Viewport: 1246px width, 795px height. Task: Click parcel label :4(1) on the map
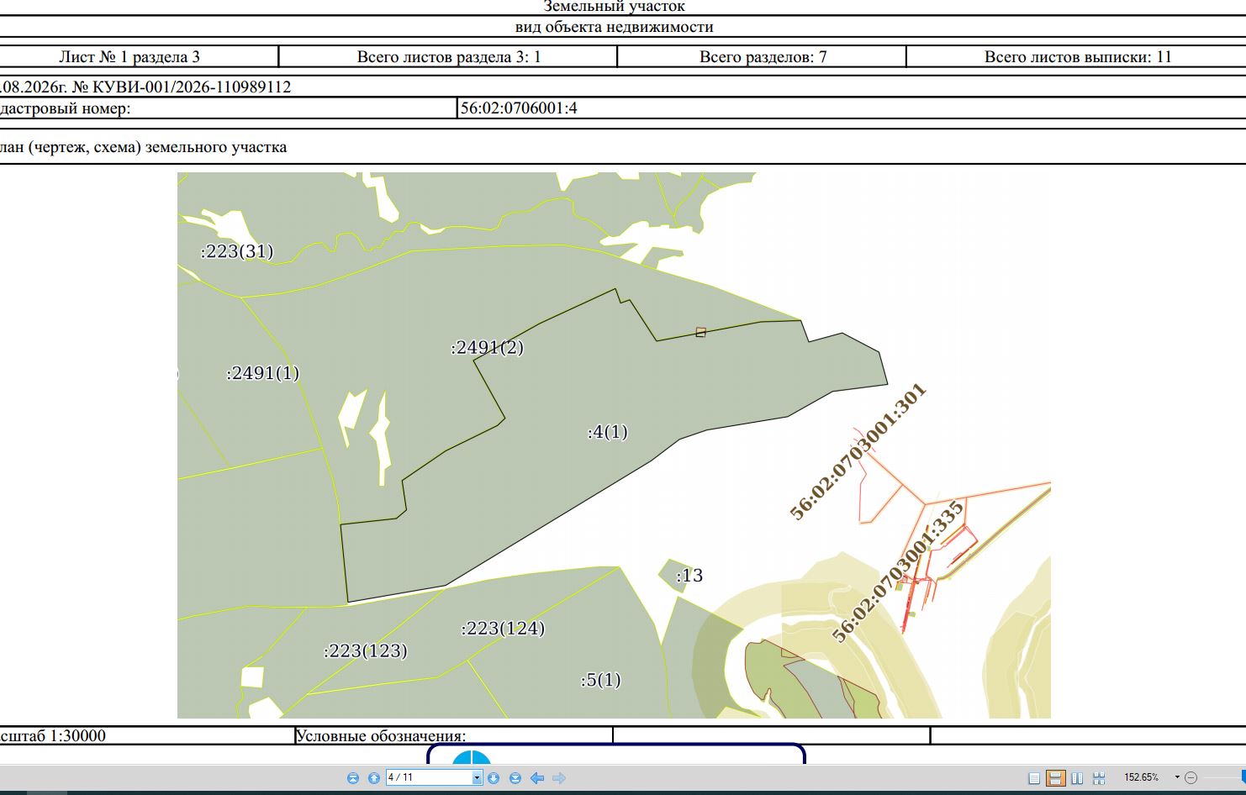[x=607, y=432]
